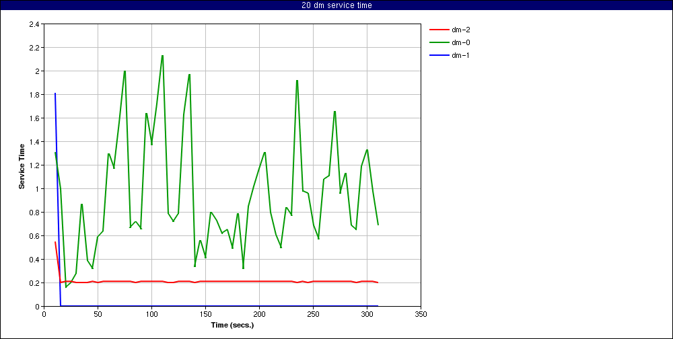Image resolution: width=673 pixels, height=339 pixels.
Task: Click the 1.6 y-axis tick value
Action: tap(34, 118)
